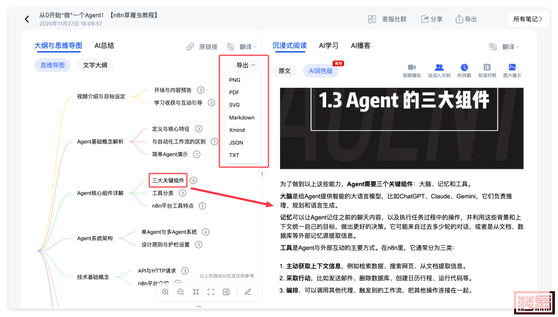Screen dimensions: 558x317
Task: Switch to the AI总结 tab
Action: tap(104, 45)
